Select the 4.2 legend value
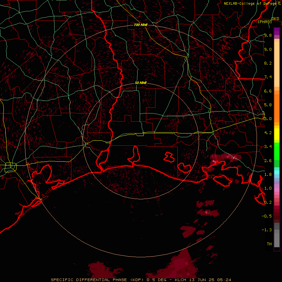 coord(268,133)
